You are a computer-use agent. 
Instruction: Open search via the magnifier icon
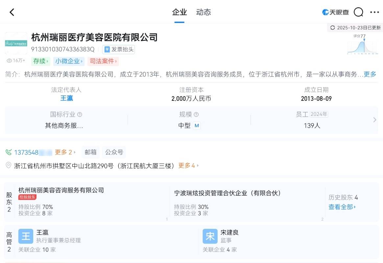(x=358, y=12)
